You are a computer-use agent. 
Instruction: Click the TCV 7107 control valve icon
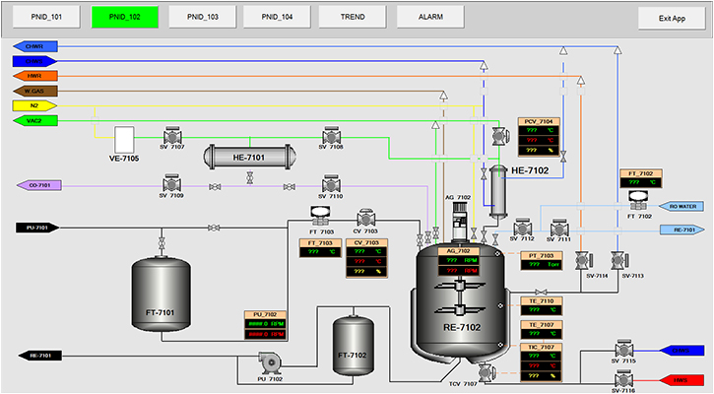pos(486,372)
